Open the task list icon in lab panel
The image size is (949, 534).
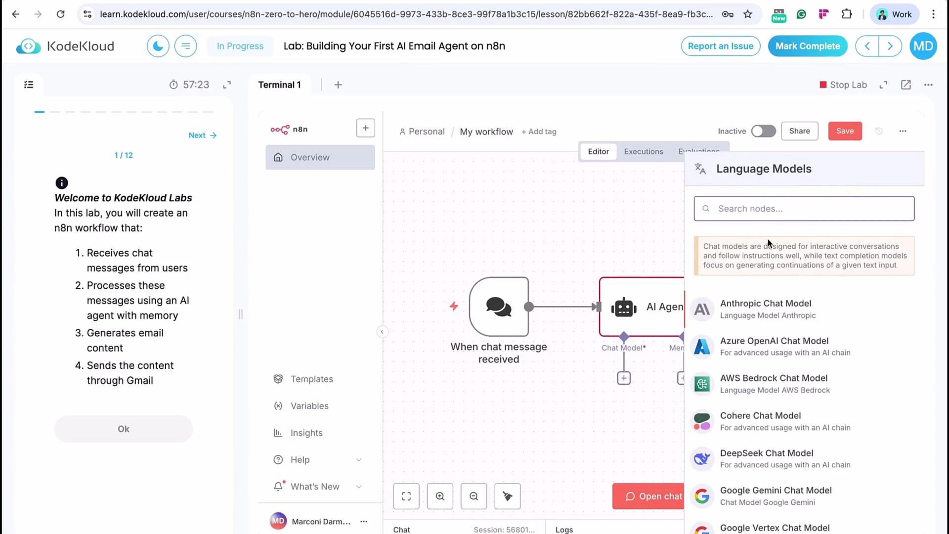tap(29, 85)
